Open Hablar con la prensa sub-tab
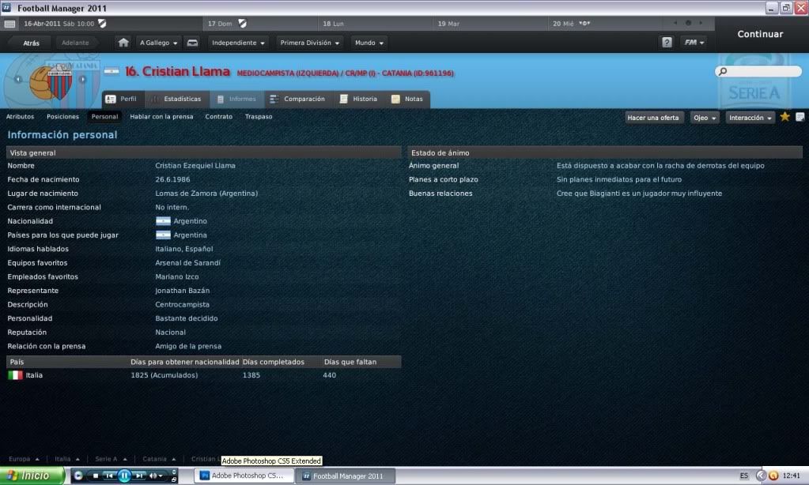 161,116
